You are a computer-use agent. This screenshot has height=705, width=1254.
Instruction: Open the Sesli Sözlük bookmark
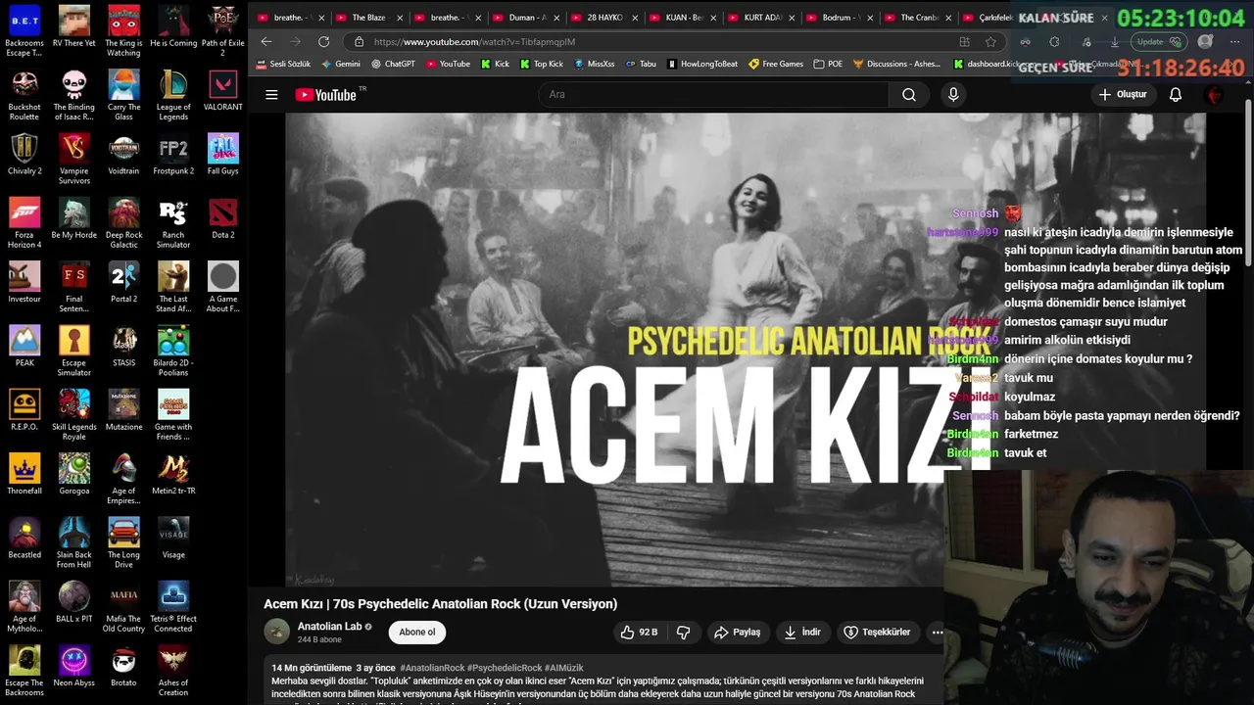(x=284, y=64)
